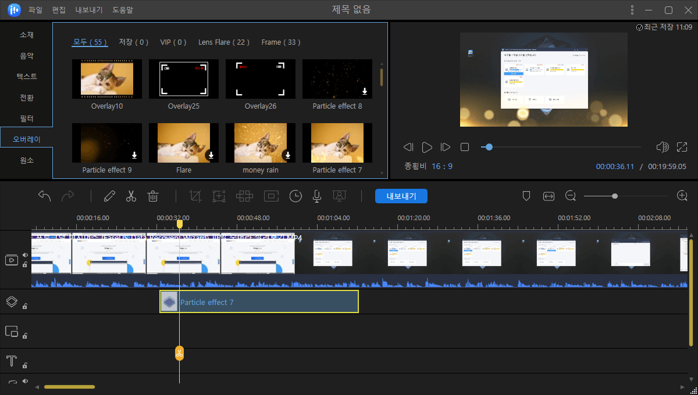The height and width of the screenshot is (395, 698).
Task: Click the trash delete icon
Action: click(153, 196)
